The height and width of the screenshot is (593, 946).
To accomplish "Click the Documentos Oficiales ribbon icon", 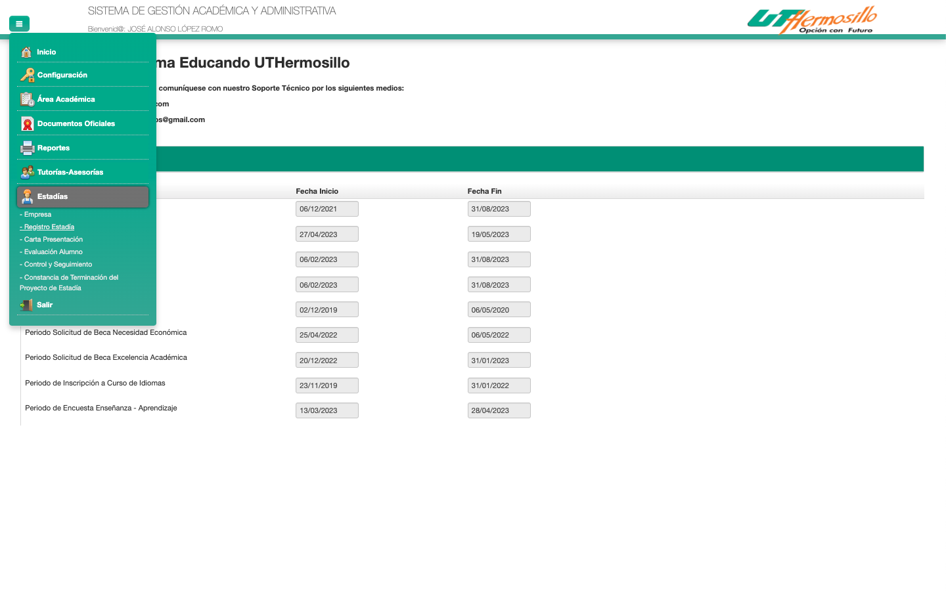I will pos(27,123).
